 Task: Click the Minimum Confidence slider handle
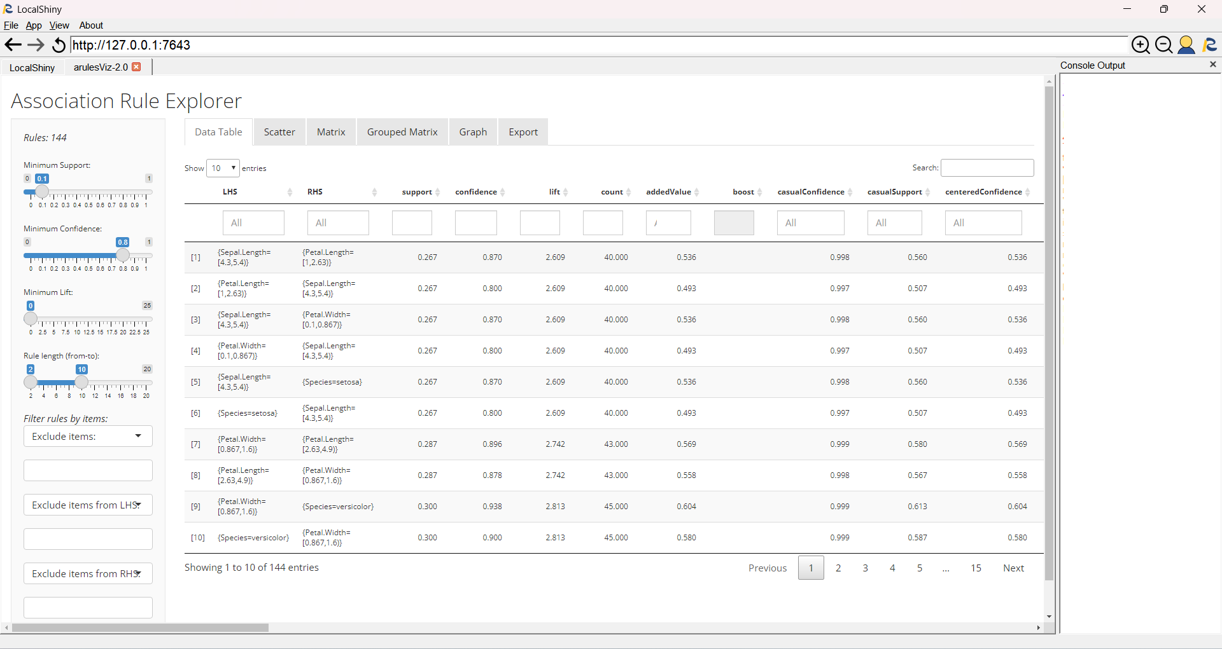(x=123, y=255)
